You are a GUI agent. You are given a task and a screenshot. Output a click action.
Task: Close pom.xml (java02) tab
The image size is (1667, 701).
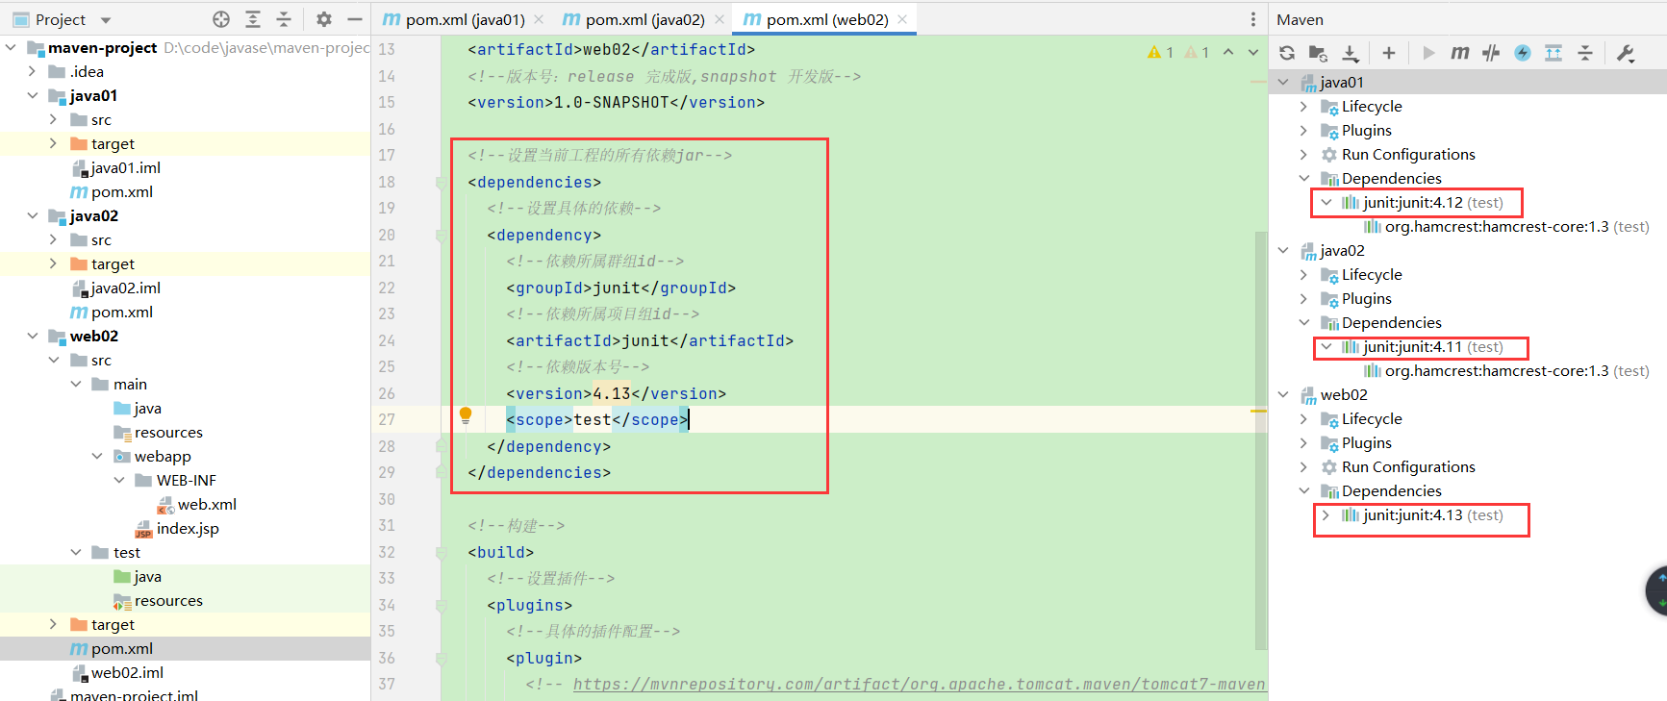point(720,19)
